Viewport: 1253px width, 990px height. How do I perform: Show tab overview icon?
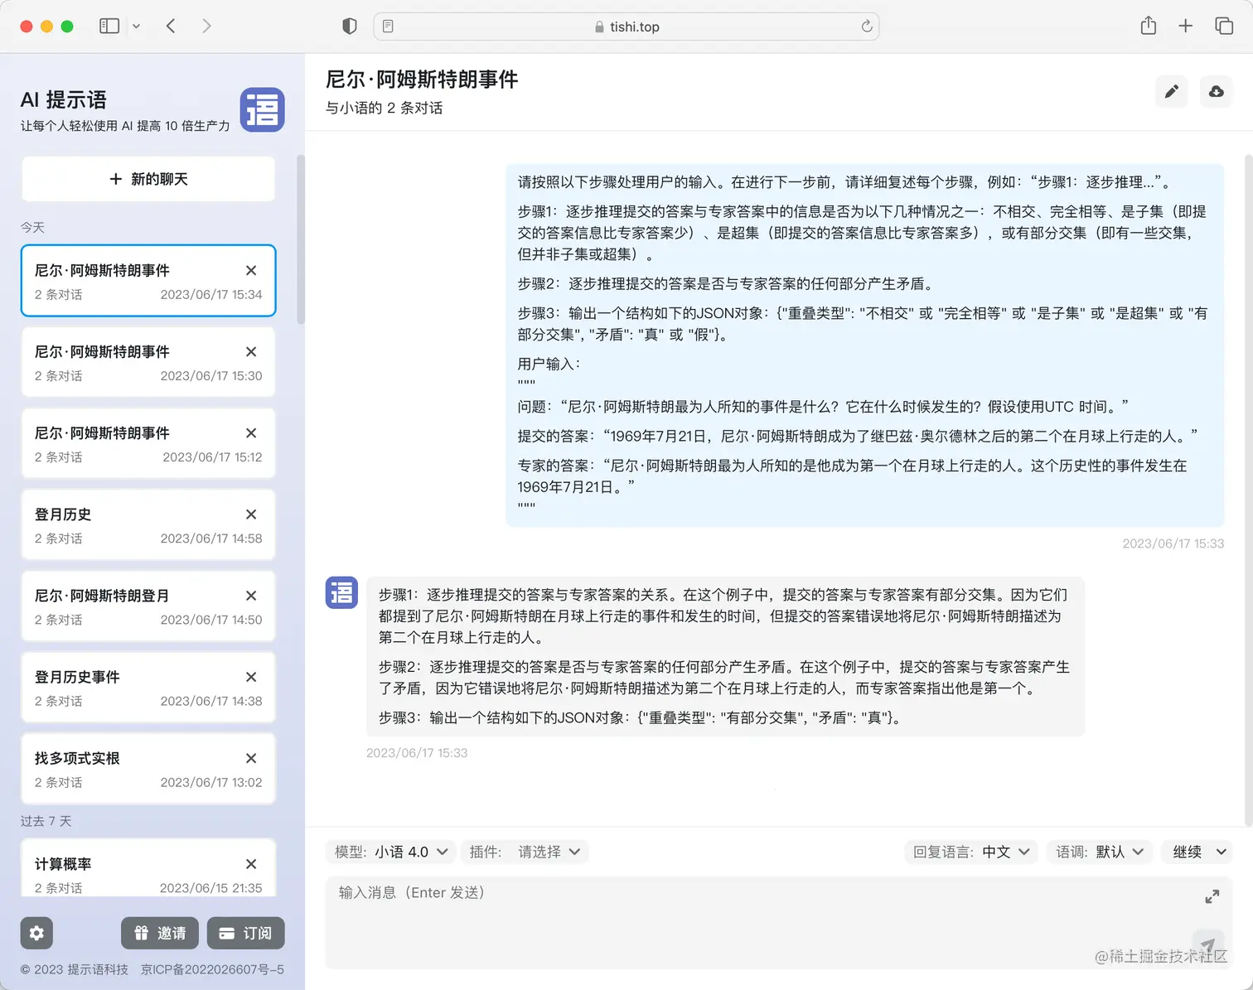pyautogui.click(x=1223, y=26)
